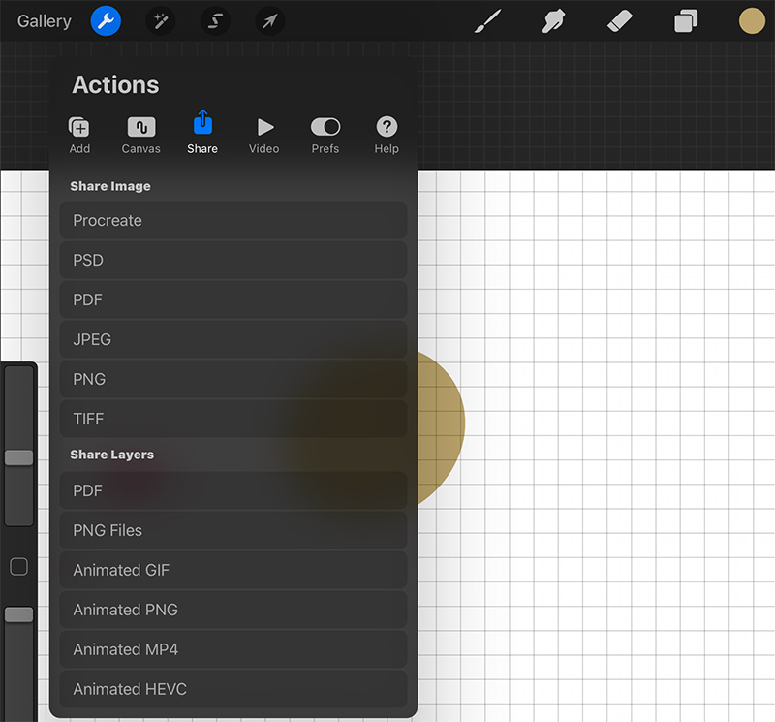Switch to the Add tab
775x722 pixels.
click(x=79, y=136)
